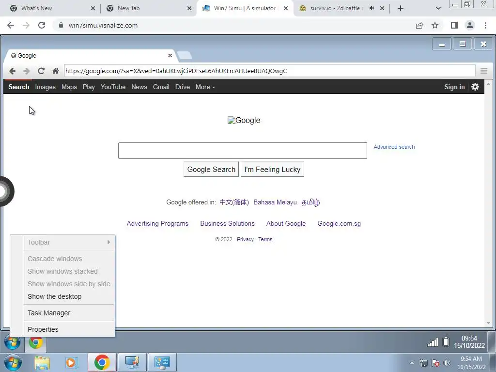Open a new outer Chrome tab
Screen dimensions: 496x372
[x=401, y=8]
